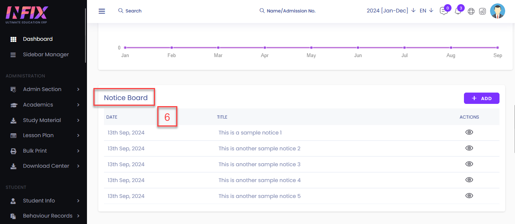Click the TITLE column header

222,117
